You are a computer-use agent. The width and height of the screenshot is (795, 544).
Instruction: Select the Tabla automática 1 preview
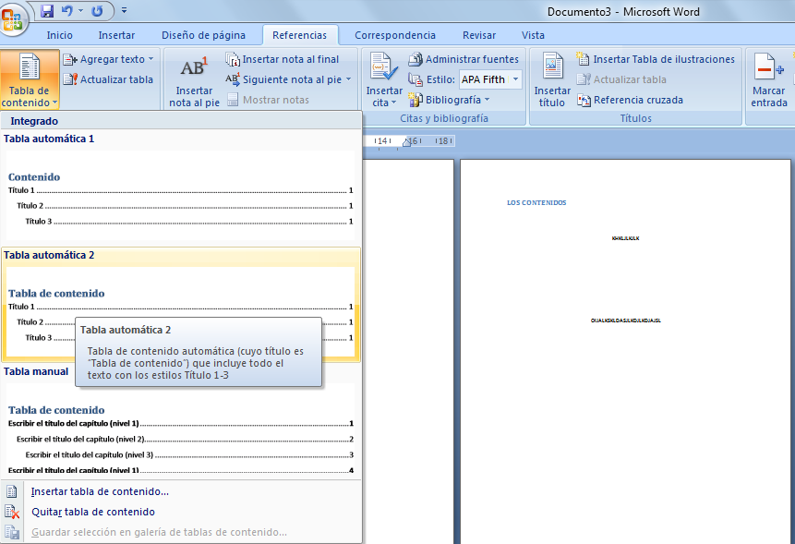point(180,195)
